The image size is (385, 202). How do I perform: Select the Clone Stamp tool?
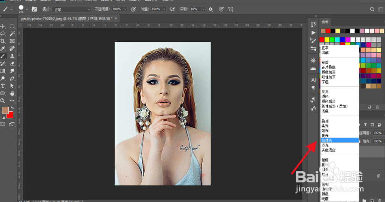[12, 56]
